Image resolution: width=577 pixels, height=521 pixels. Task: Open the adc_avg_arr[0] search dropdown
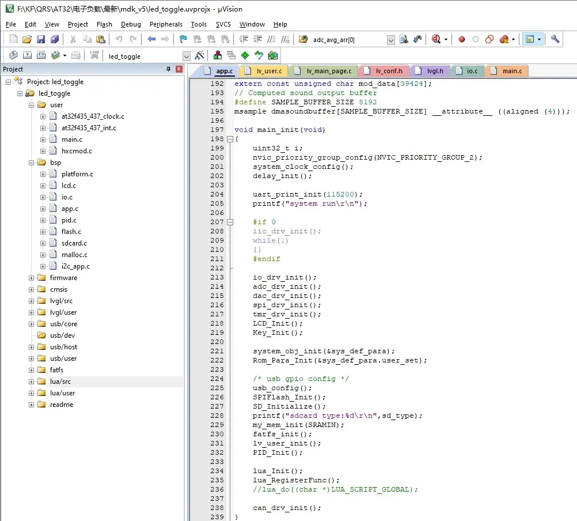391,40
